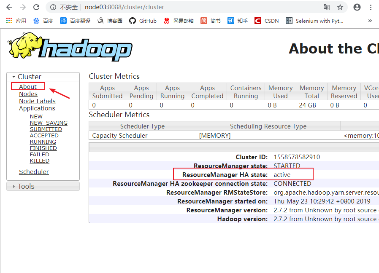Click the Scheduler Metrics heading
The height and width of the screenshot is (273, 379).
[x=119, y=115]
